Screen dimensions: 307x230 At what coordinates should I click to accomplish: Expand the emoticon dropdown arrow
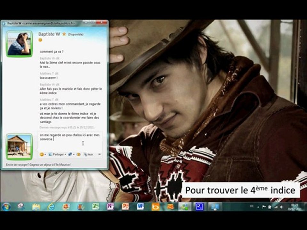click(45, 155)
